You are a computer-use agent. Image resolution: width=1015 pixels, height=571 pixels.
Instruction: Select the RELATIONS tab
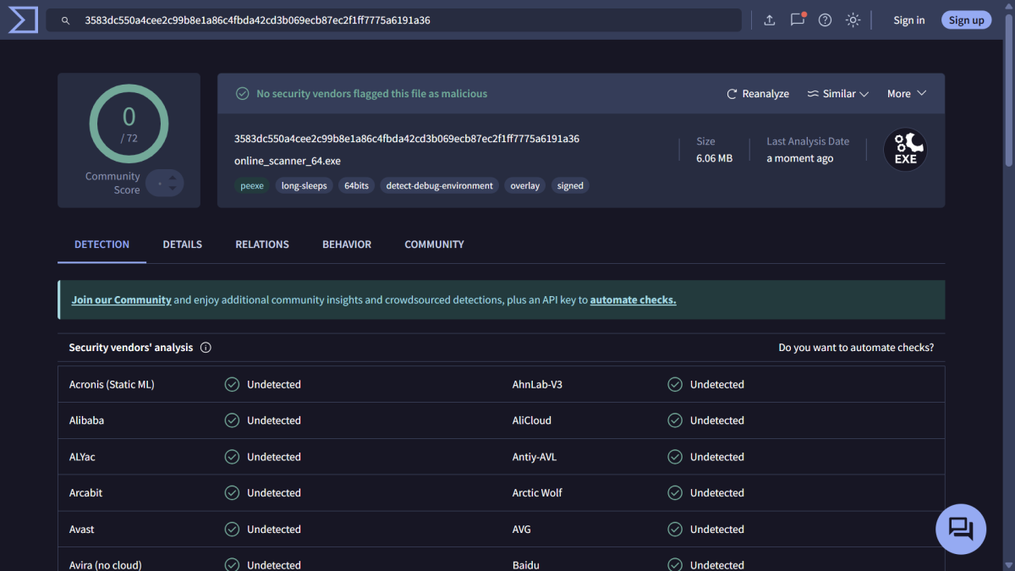tap(261, 244)
